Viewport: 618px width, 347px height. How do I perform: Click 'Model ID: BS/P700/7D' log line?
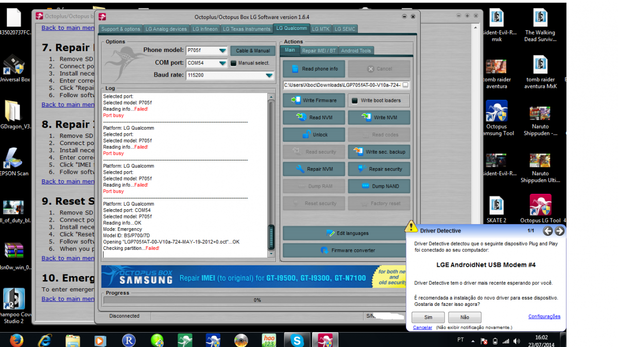pos(127,235)
